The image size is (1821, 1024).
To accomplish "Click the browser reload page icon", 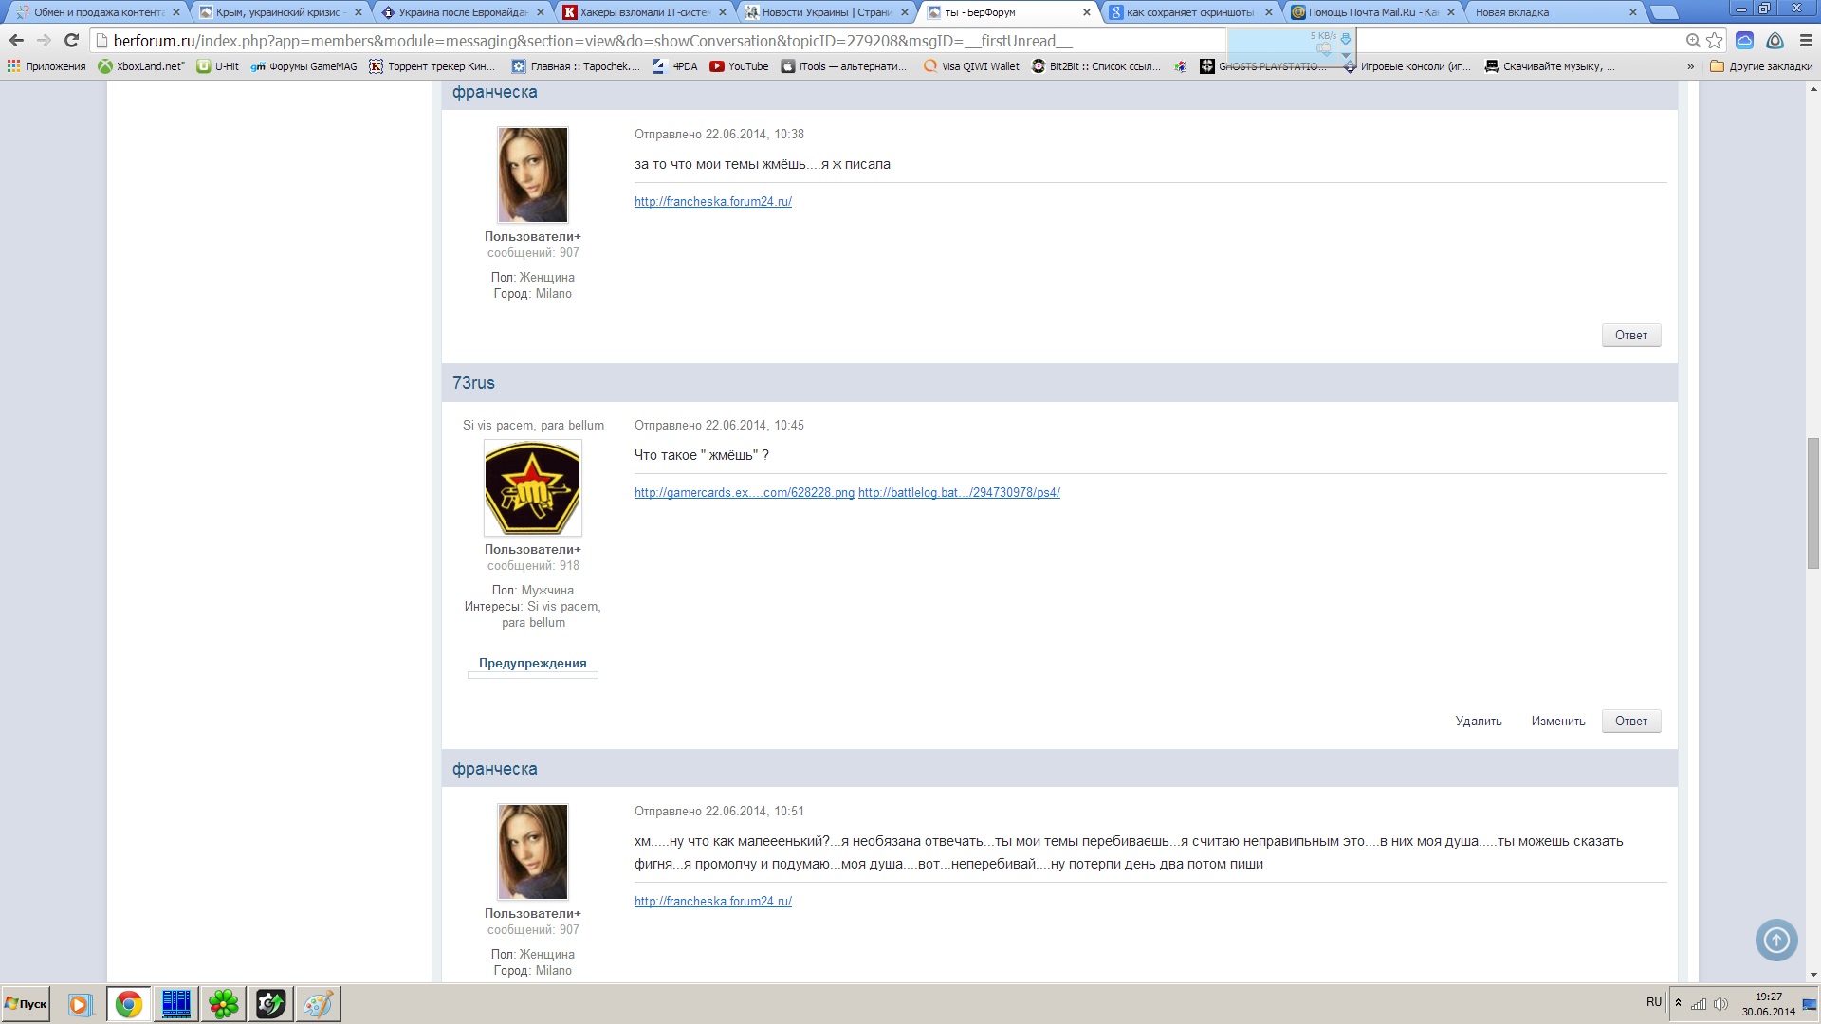I will pyautogui.click(x=71, y=41).
